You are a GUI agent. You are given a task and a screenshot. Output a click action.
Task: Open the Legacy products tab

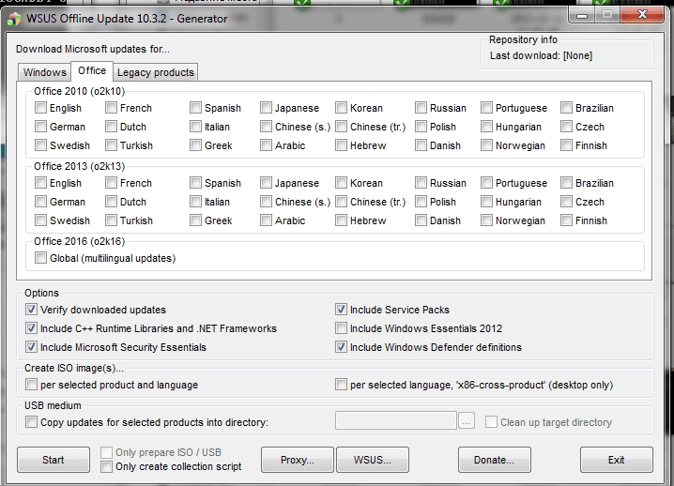click(x=156, y=72)
